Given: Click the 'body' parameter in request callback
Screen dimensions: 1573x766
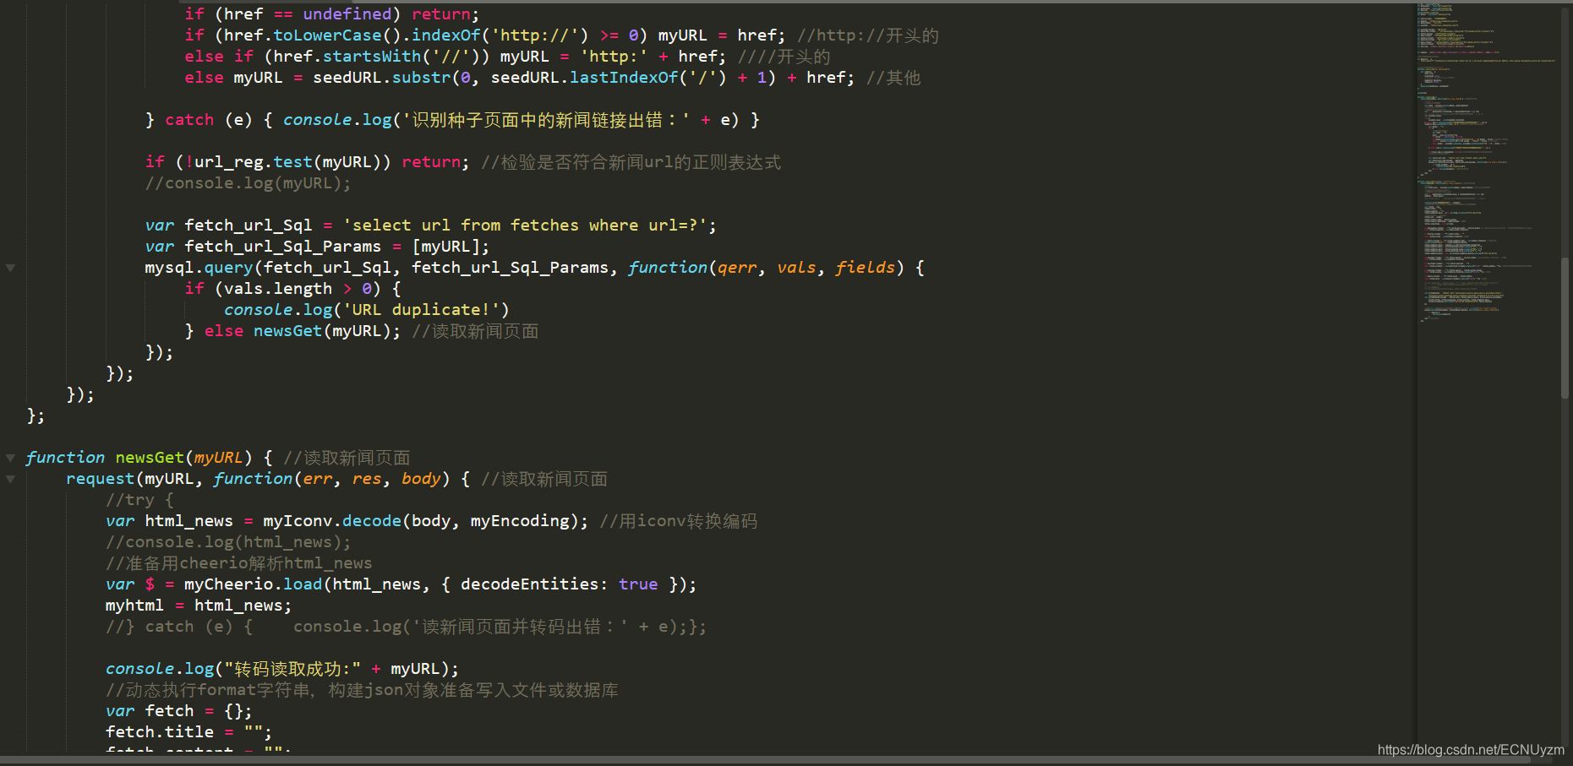Looking at the screenshot, I should pyautogui.click(x=421, y=479).
